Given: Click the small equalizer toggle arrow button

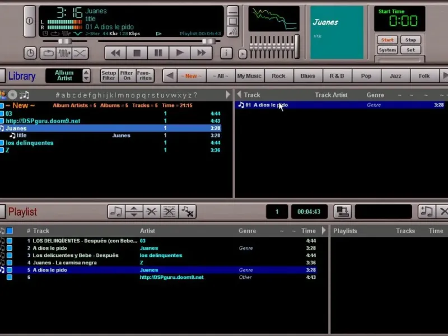Looking at the screenshot, I should (x=242, y=54).
